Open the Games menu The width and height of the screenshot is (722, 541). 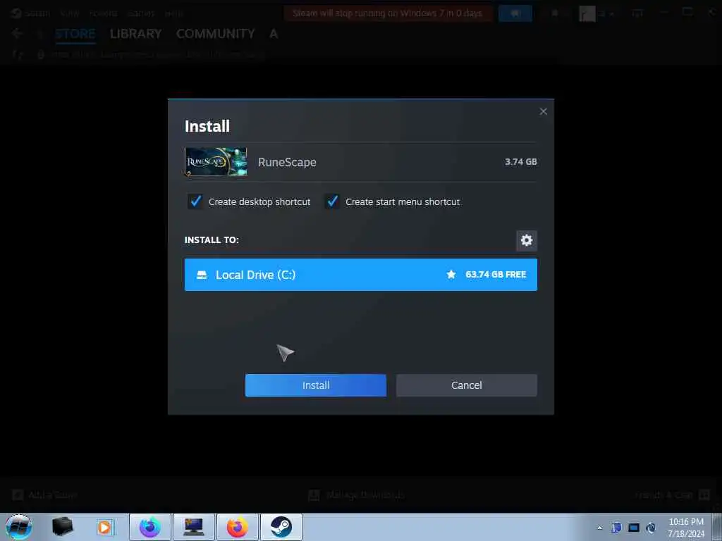pyautogui.click(x=140, y=13)
